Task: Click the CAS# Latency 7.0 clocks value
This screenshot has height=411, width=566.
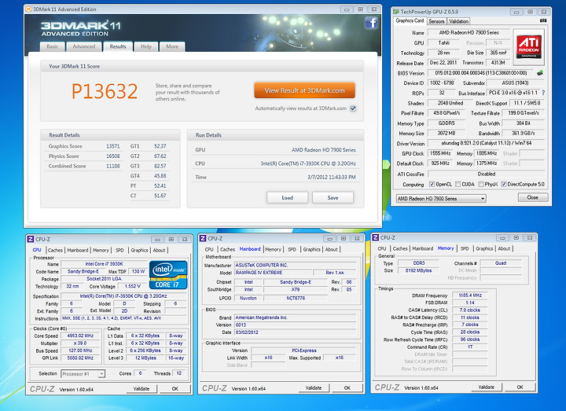Action: pos(470,310)
